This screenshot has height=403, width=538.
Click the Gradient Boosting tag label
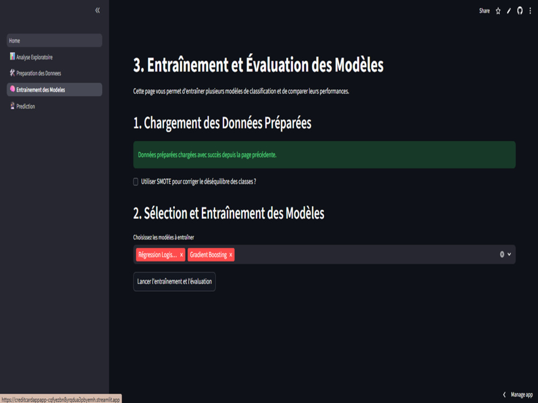point(208,255)
